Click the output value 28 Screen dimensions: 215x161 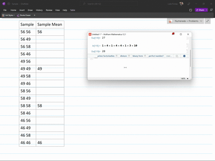click(103, 51)
